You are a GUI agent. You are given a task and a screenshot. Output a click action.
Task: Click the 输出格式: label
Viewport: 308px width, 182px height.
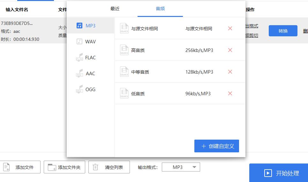point(148,167)
